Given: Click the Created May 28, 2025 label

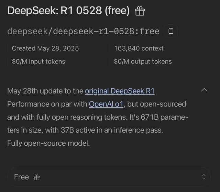Looking at the screenshot, I should [45, 48].
